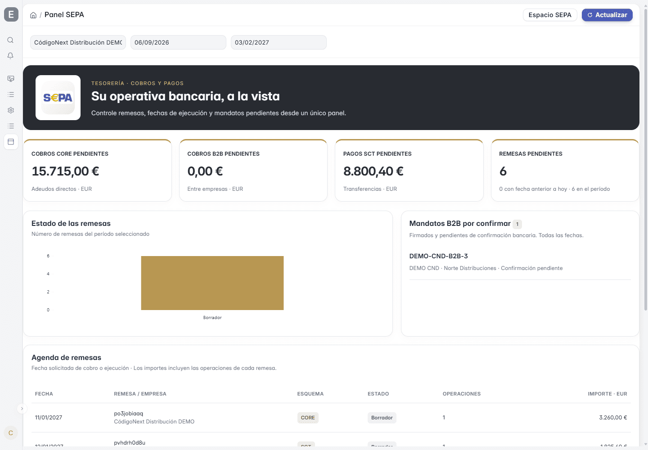
Task: Click the FECHA column header
Action: (44, 394)
